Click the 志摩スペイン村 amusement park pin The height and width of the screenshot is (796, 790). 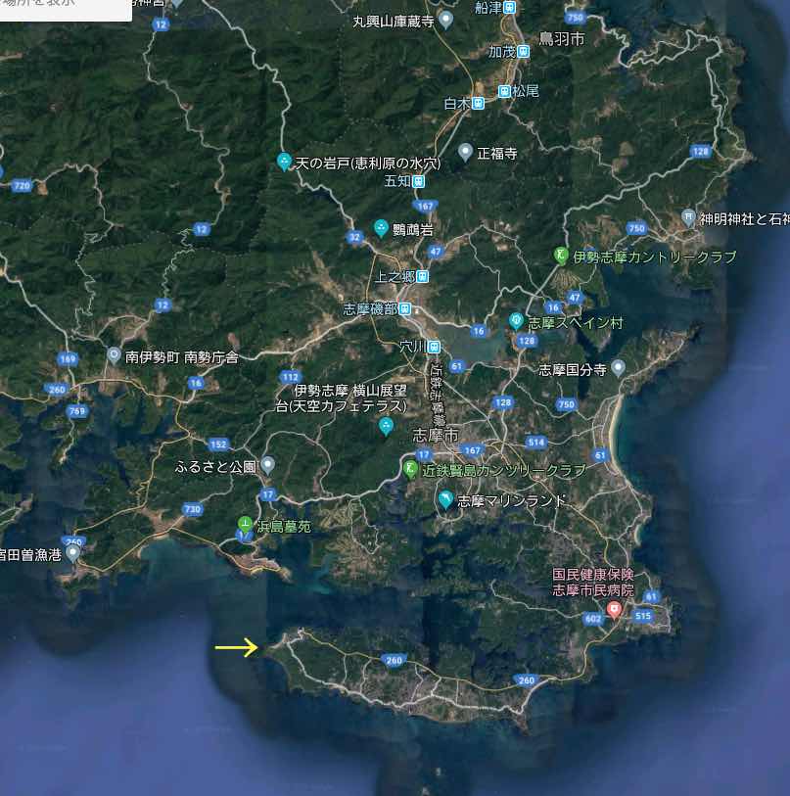coord(516,320)
